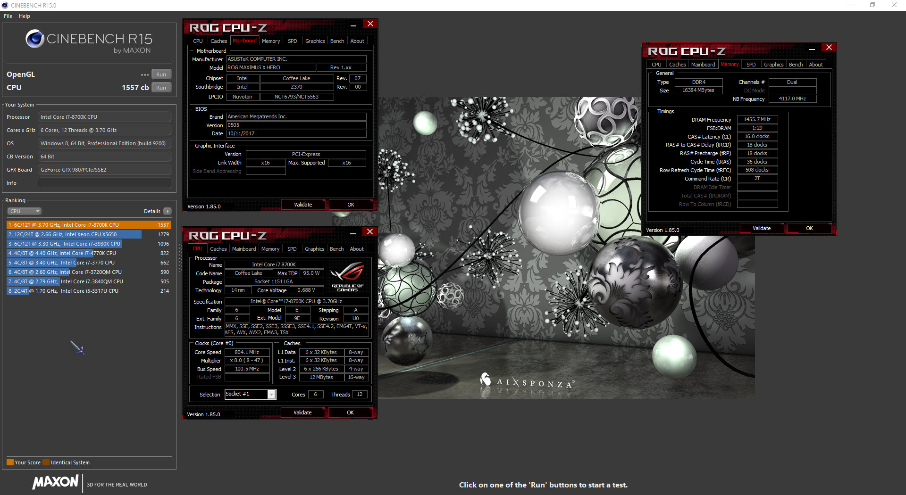Select ranking row Intel Core i7-3840QM
The height and width of the screenshot is (495, 906).
[89, 281]
